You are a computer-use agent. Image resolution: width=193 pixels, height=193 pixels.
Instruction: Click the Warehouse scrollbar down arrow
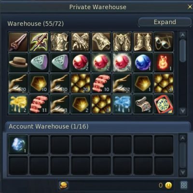[183, 111]
